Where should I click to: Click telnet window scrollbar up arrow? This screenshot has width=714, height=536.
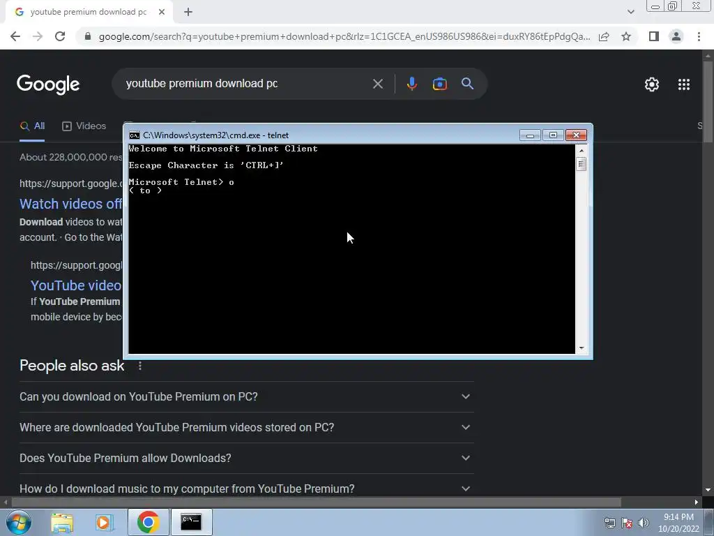[x=581, y=150]
